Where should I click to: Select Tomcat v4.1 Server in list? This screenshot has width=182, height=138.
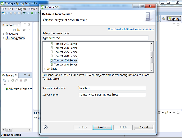click(64, 44)
